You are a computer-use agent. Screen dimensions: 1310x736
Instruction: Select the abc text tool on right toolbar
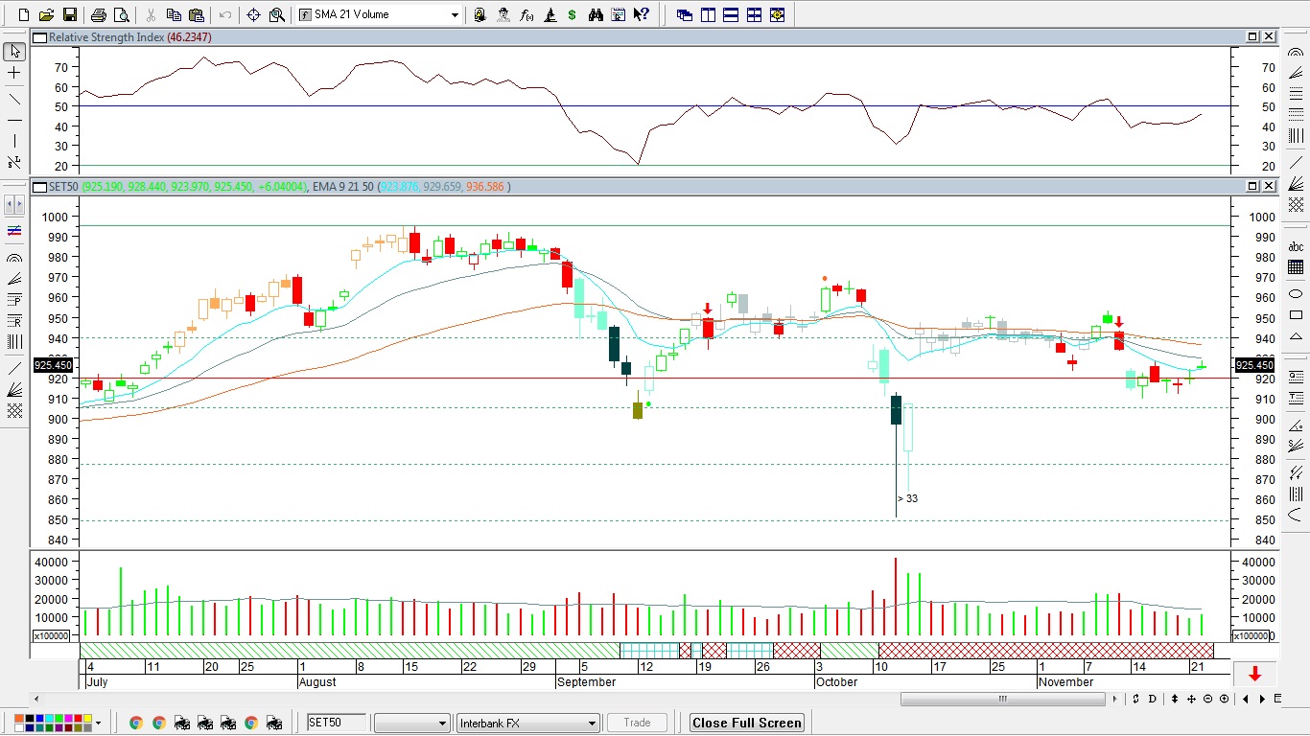[x=1296, y=246]
